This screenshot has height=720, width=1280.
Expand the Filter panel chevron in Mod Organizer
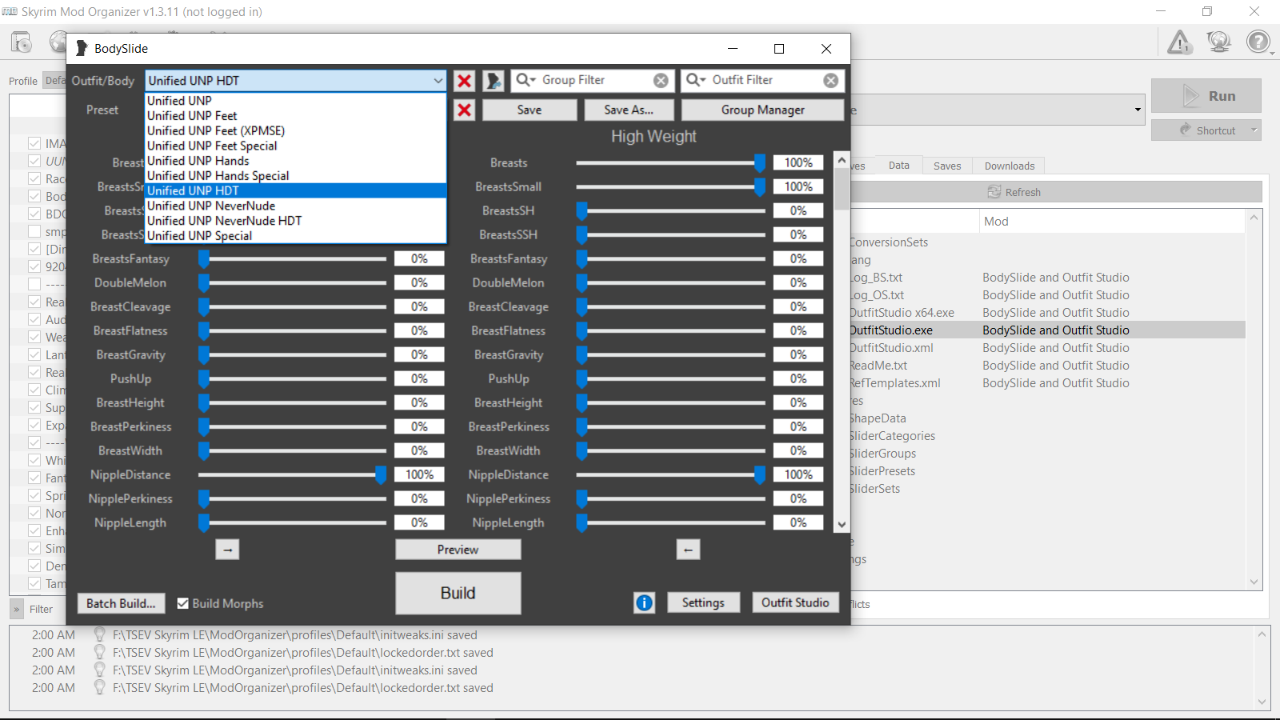coord(17,609)
